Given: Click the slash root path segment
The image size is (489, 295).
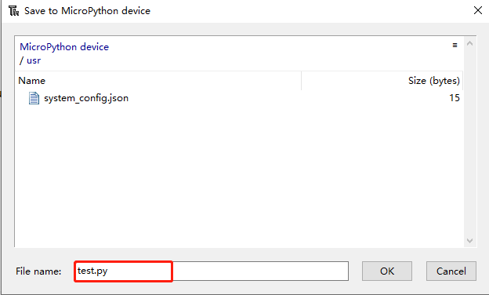Looking at the screenshot, I should click(21, 60).
